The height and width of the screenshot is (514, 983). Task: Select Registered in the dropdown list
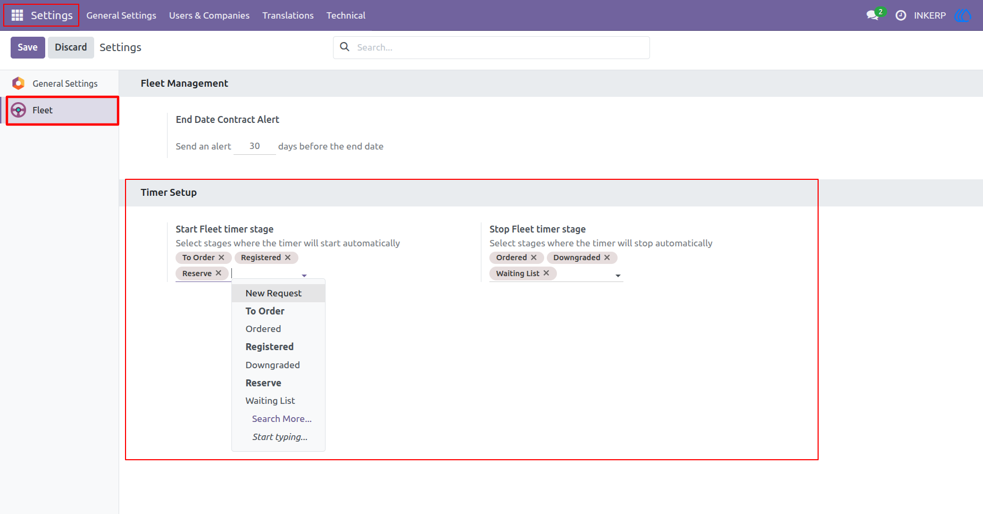pos(278,347)
